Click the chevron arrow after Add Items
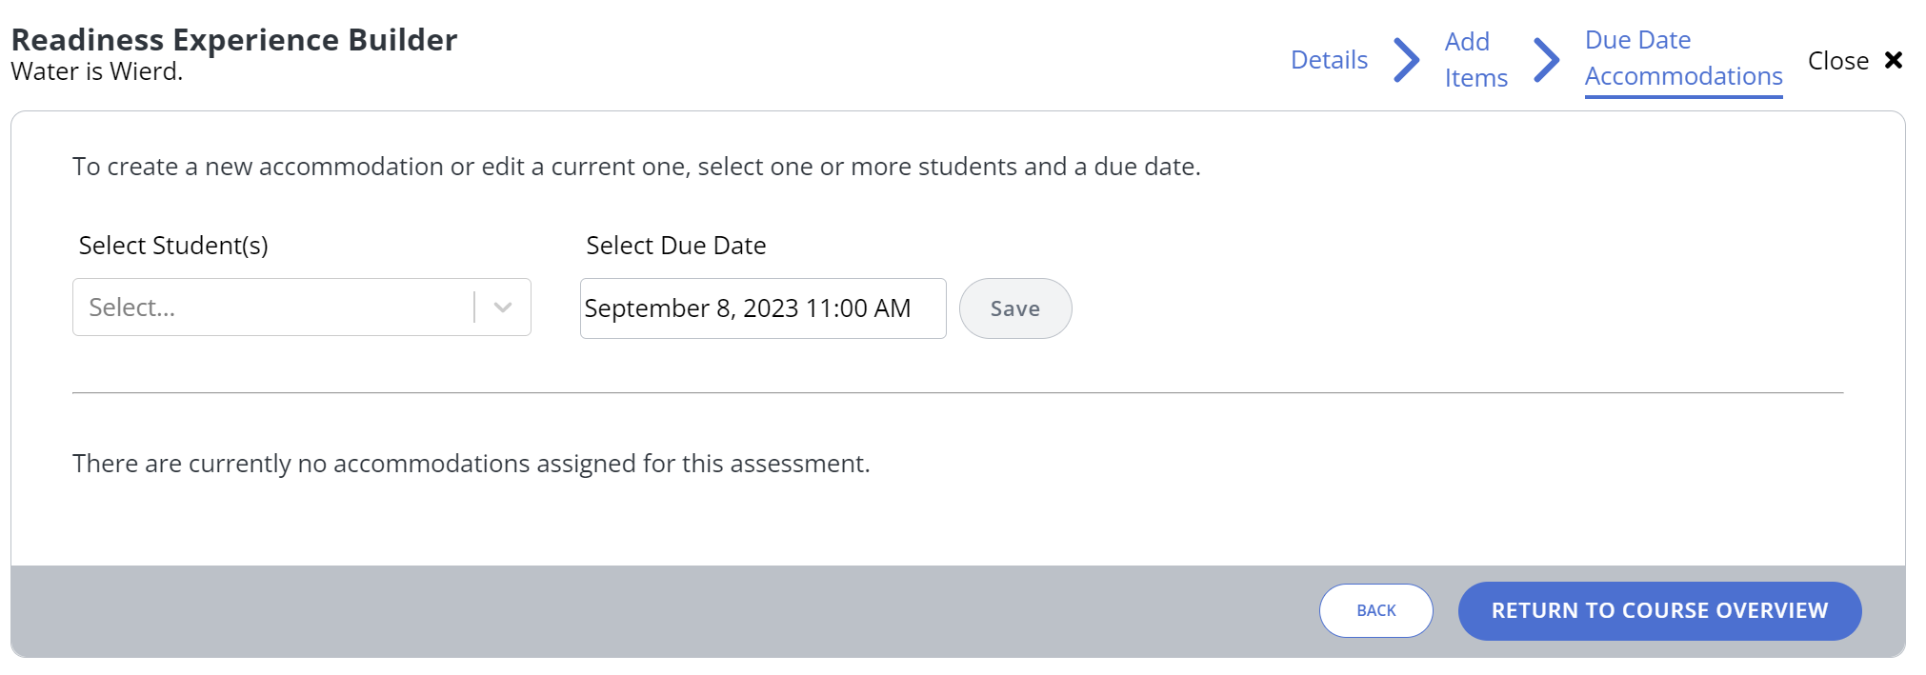1926x675 pixels. coord(1546,60)
